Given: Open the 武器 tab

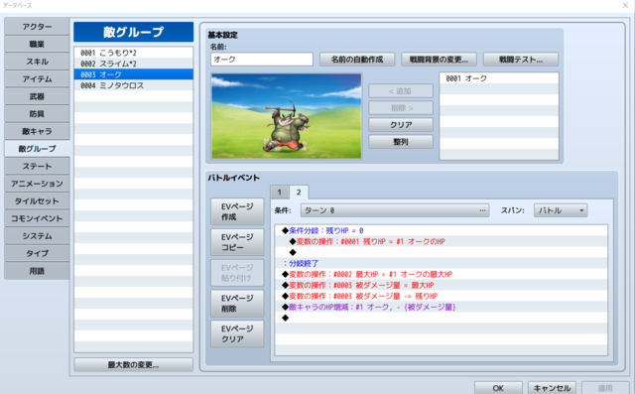Looking at the screenshot, I should tap(37, 96).
